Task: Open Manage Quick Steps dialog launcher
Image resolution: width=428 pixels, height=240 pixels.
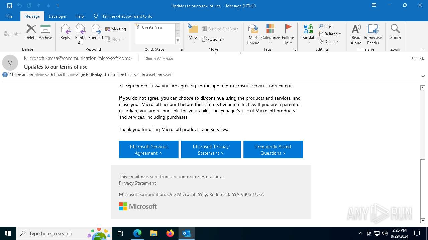Action: [181, 49]
